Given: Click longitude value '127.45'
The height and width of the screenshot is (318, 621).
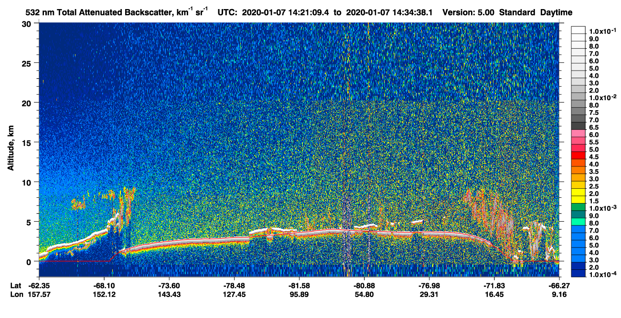Looking at the screenshot, I should (x=234, y=295).
